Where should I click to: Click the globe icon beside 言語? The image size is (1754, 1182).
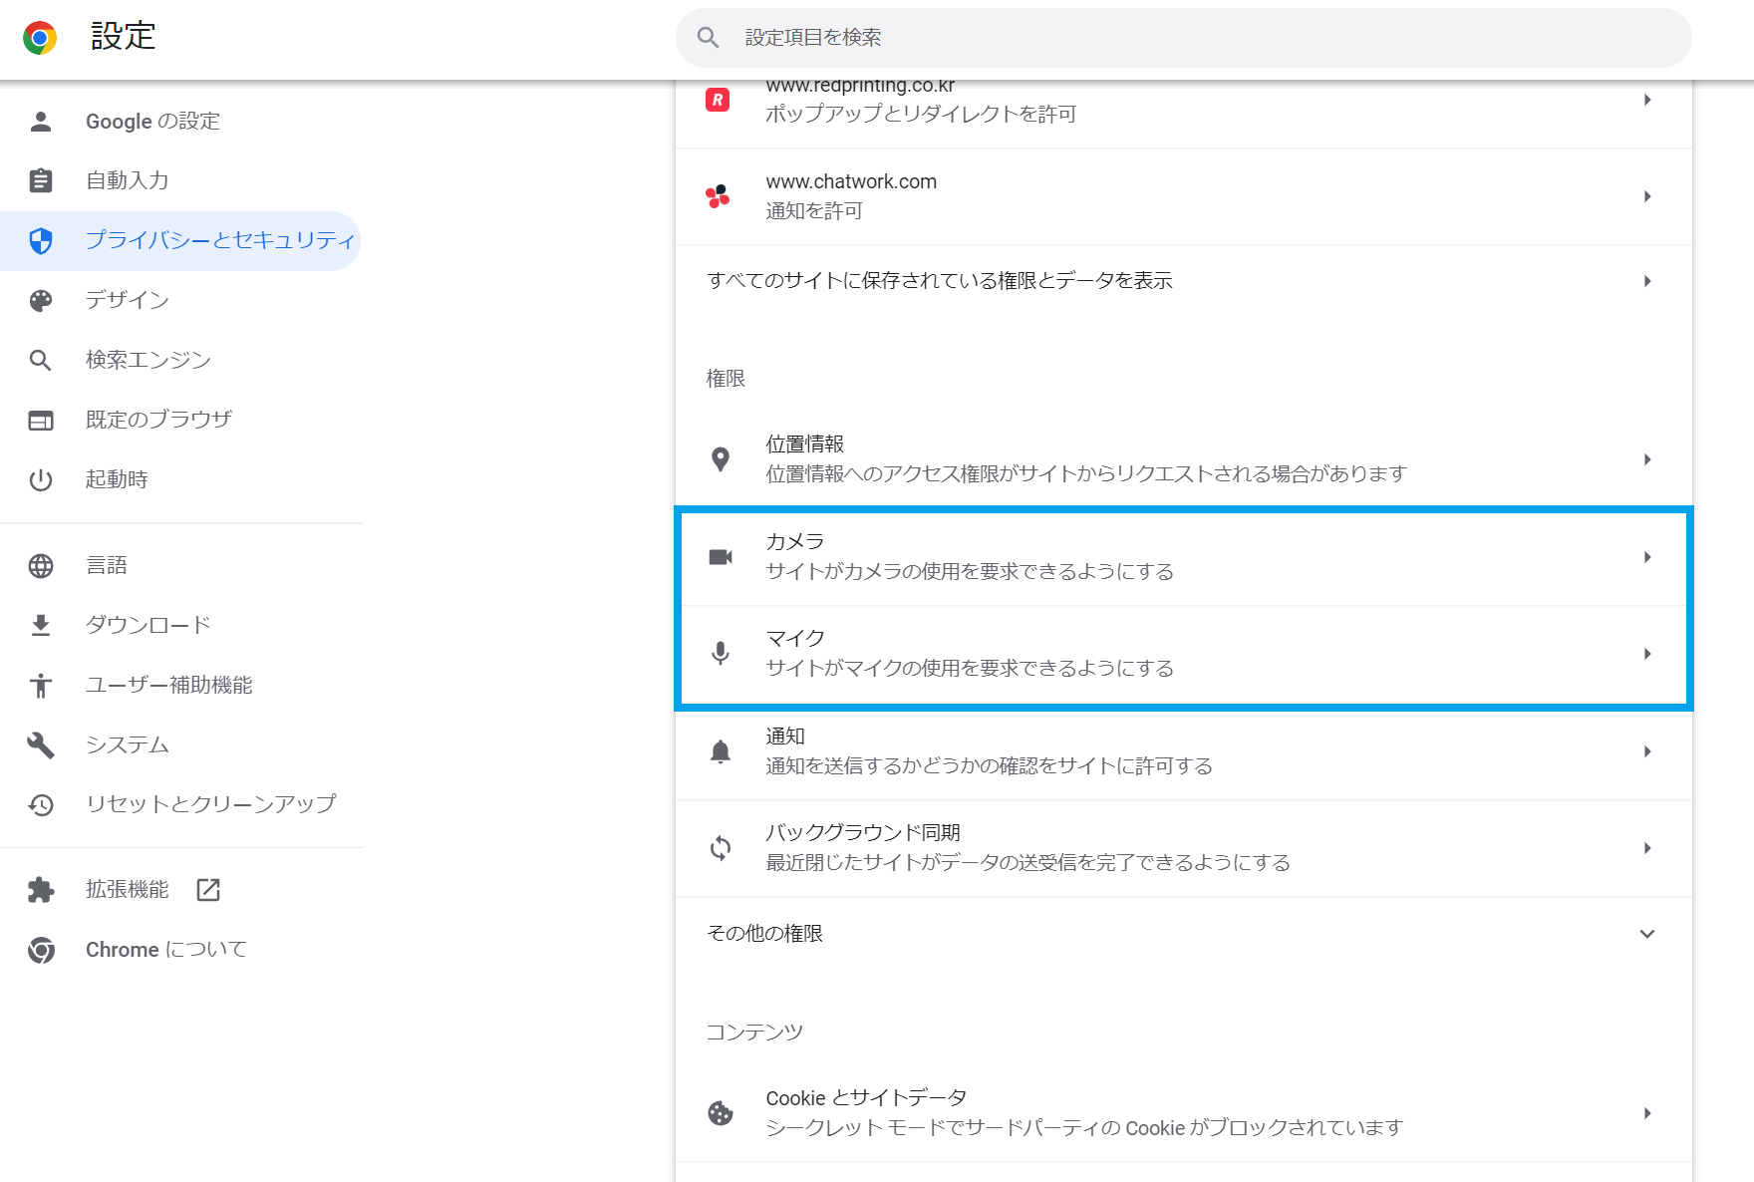point(41,565)
